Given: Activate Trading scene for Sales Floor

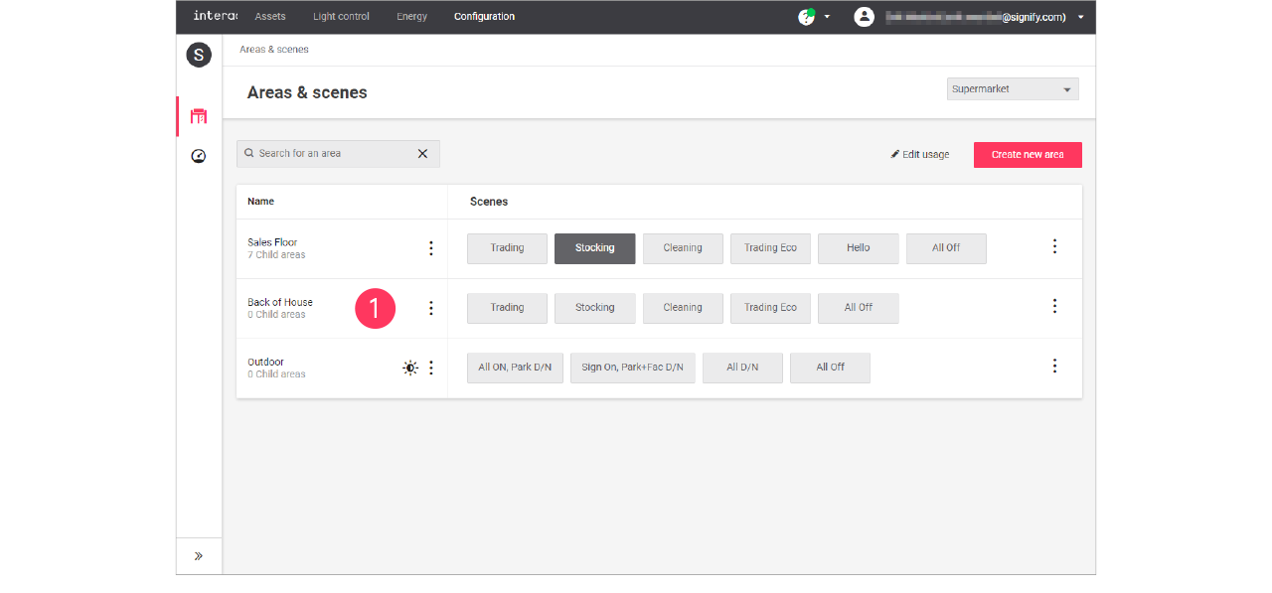Looking at the screenshot, I should 507,248.
